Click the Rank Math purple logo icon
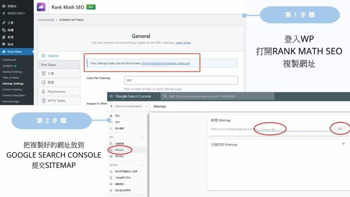This screenshot has width=350, height=197. click(41, 7)
